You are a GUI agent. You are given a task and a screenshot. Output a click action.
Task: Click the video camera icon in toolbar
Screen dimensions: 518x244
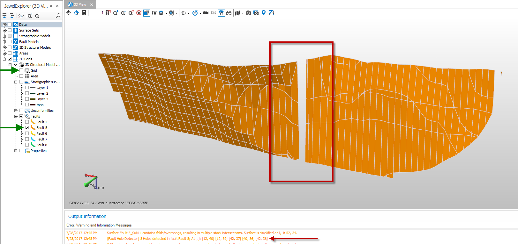[x=206, y=13]
